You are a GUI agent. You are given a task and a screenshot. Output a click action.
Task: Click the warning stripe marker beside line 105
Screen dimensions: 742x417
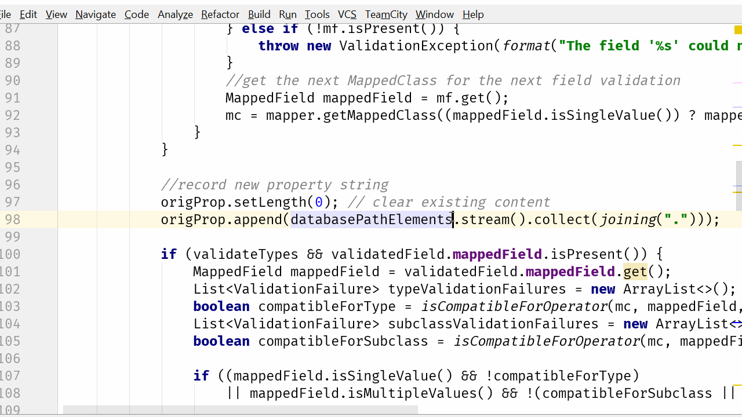pos(737,191)
